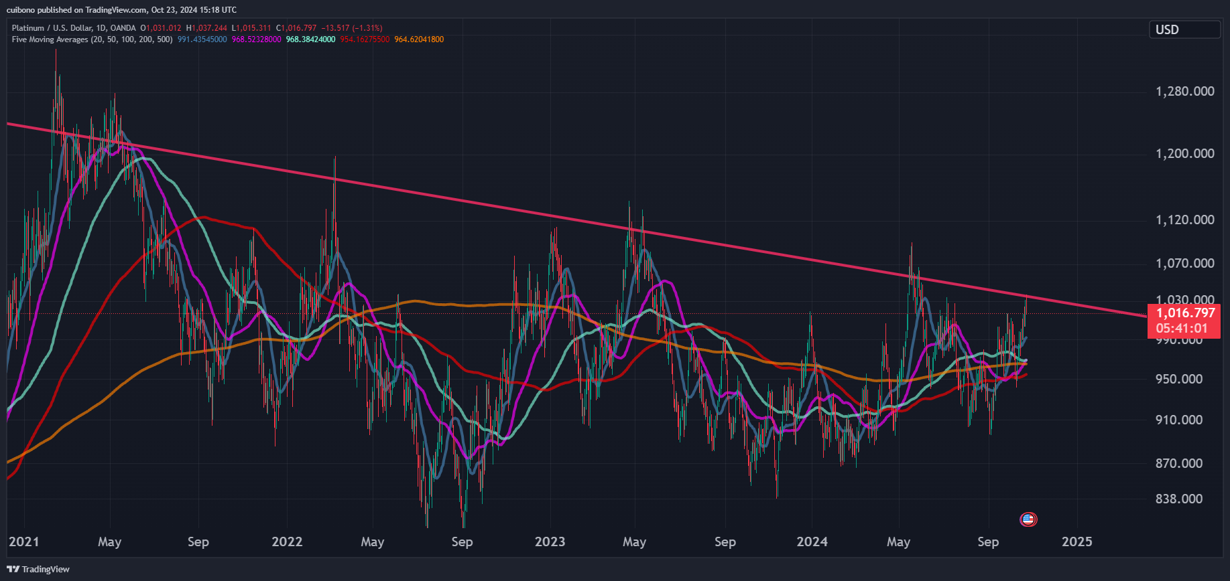The width and height of the screenshot is (1230, 581).
Task: Click the 50-period MA value 968.52328000
Action: coord(256,39)
